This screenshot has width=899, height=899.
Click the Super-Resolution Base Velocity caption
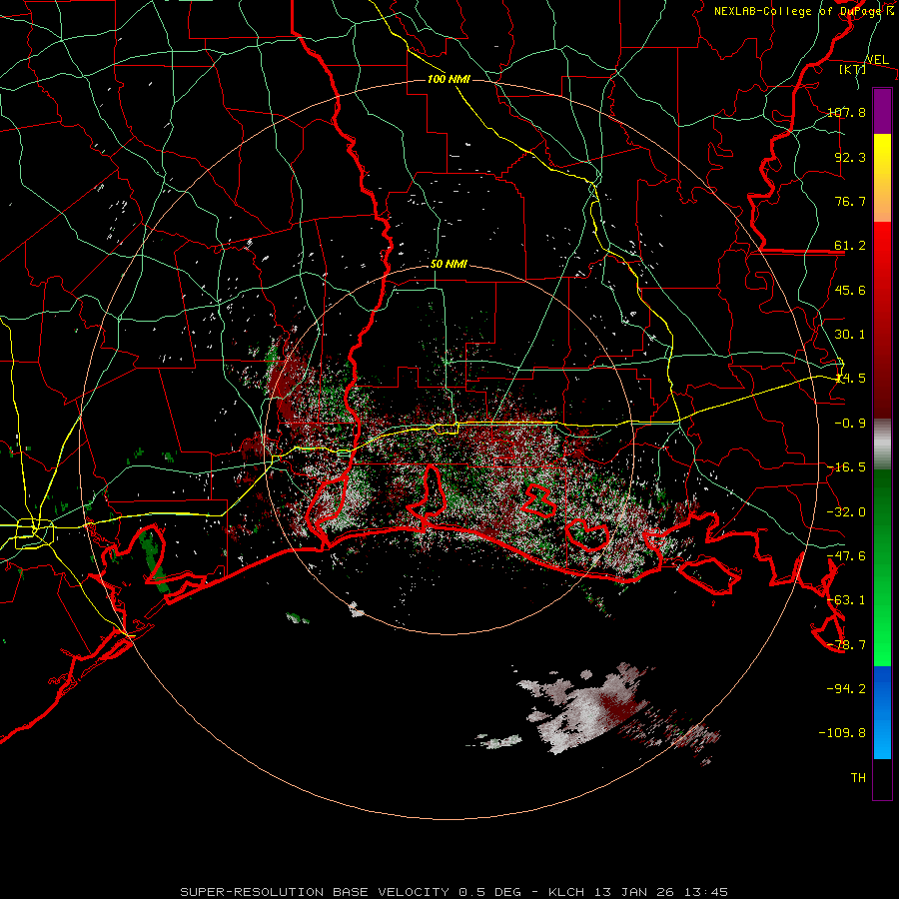click(454, 892)
